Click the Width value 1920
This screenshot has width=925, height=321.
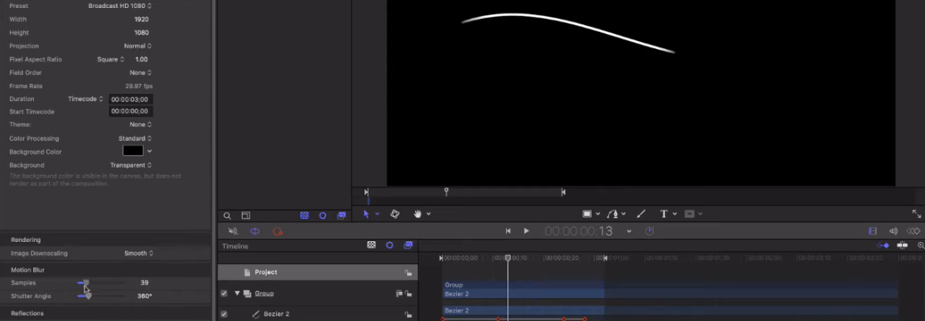[142, 20]
